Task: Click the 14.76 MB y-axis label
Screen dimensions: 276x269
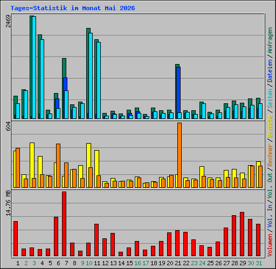Action: pos(8,203)
